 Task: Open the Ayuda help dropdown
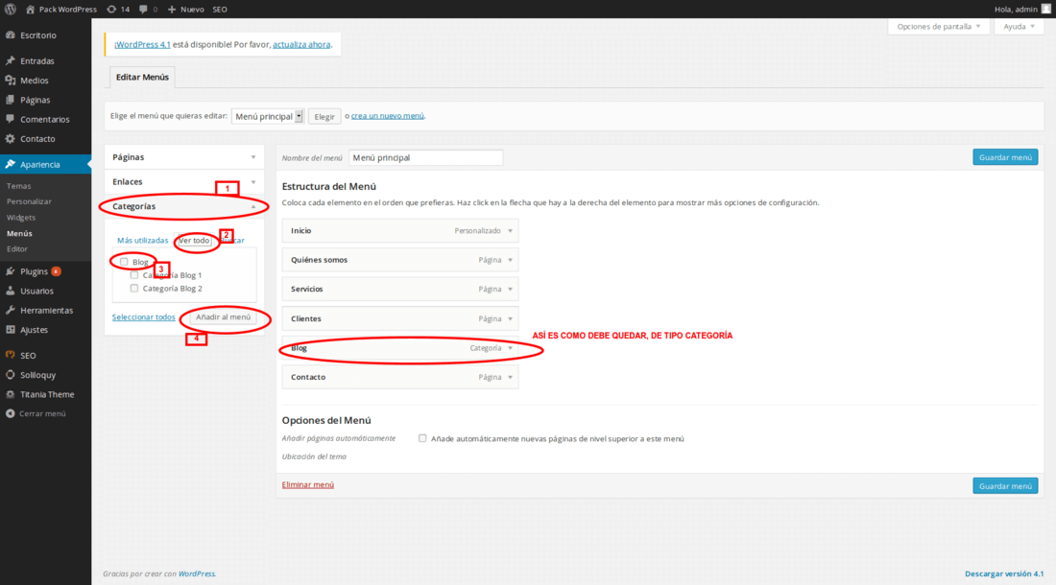[x=1019, y=26]
